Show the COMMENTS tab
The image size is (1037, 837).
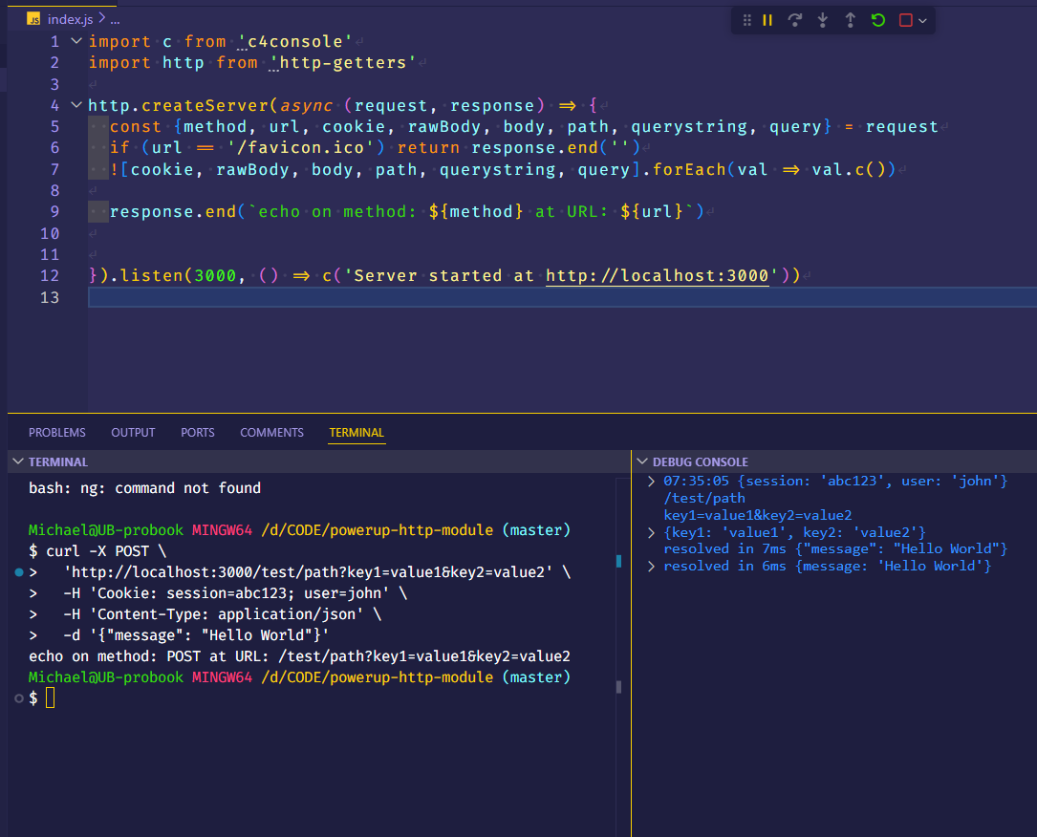coord(271,433)
